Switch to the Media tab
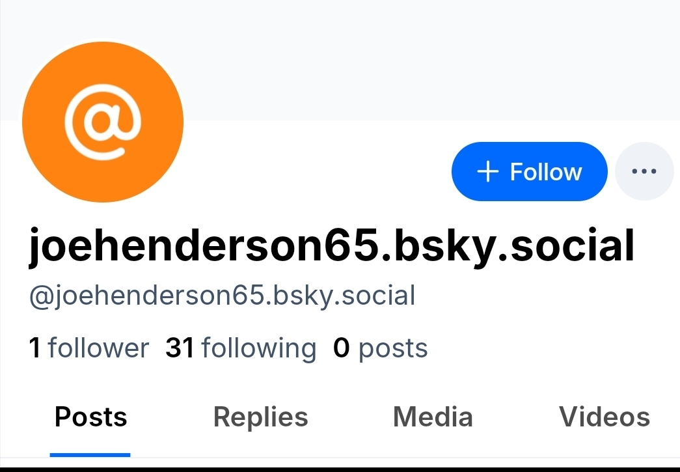The height and width of the screenshot is (472, 680). [433, 417]
